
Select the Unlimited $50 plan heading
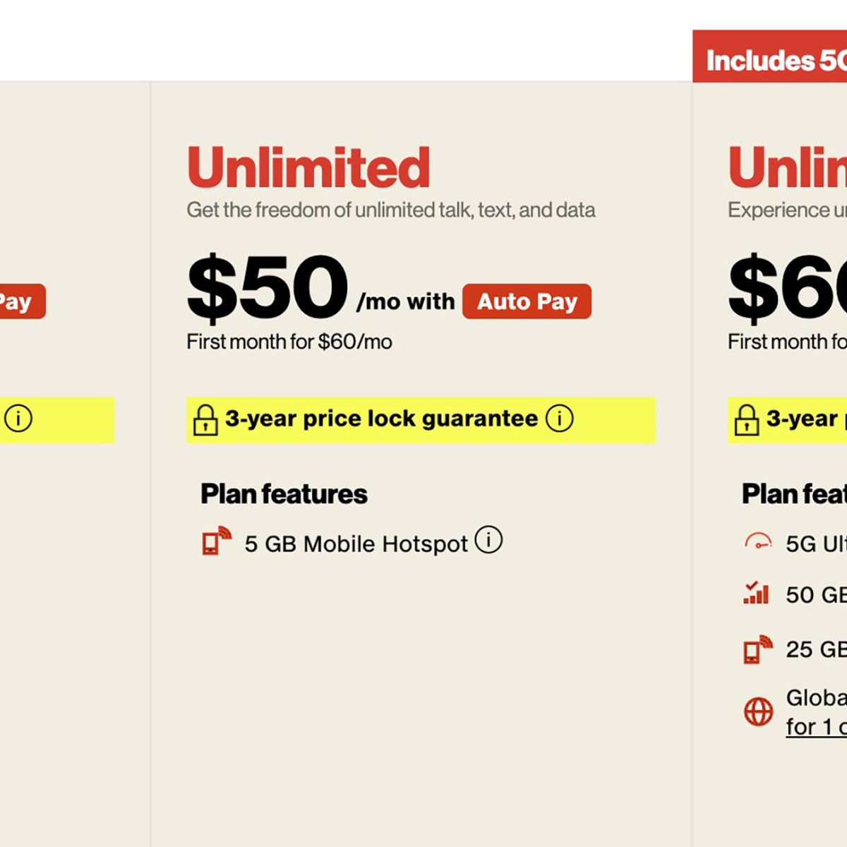click(308, 167)
